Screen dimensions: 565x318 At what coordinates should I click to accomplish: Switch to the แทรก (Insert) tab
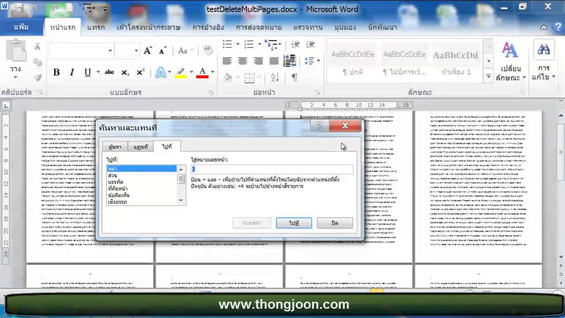(96, 27)
